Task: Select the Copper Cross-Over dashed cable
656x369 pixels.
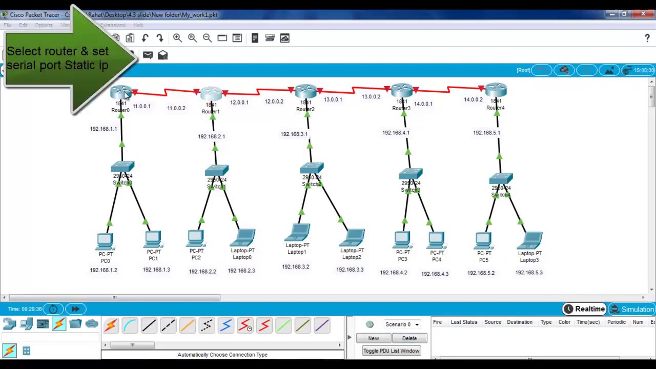Action: coord(168,325)
